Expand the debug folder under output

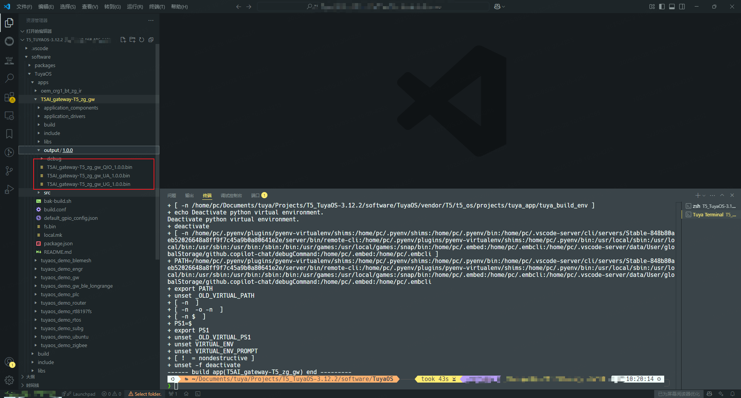[54, 159]
